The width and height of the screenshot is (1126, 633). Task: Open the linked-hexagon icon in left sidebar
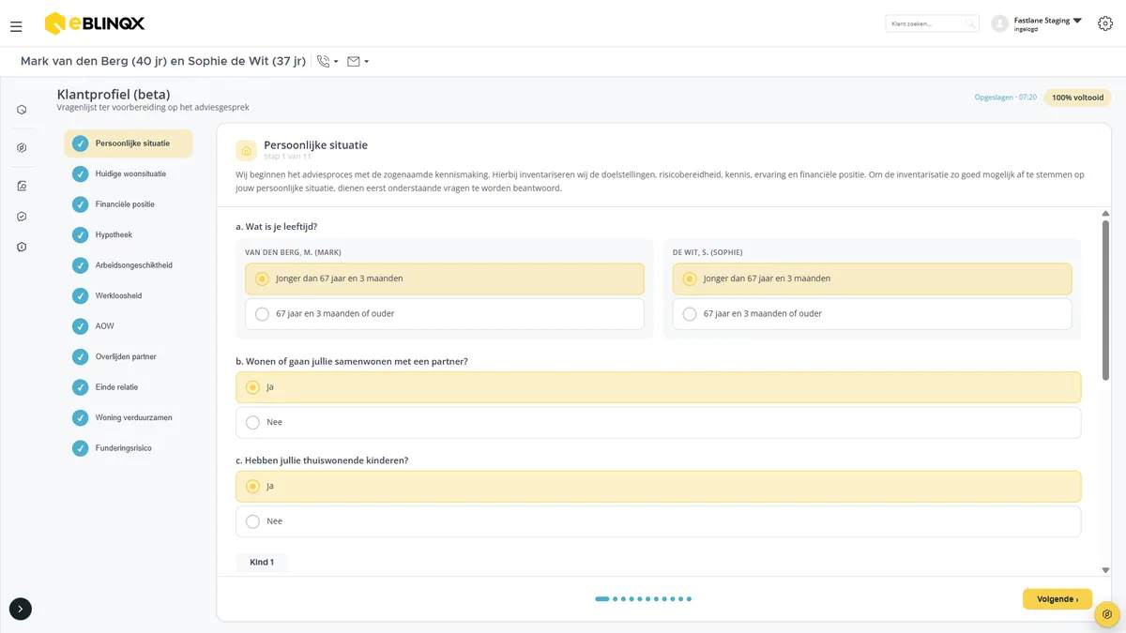(22, 147)
